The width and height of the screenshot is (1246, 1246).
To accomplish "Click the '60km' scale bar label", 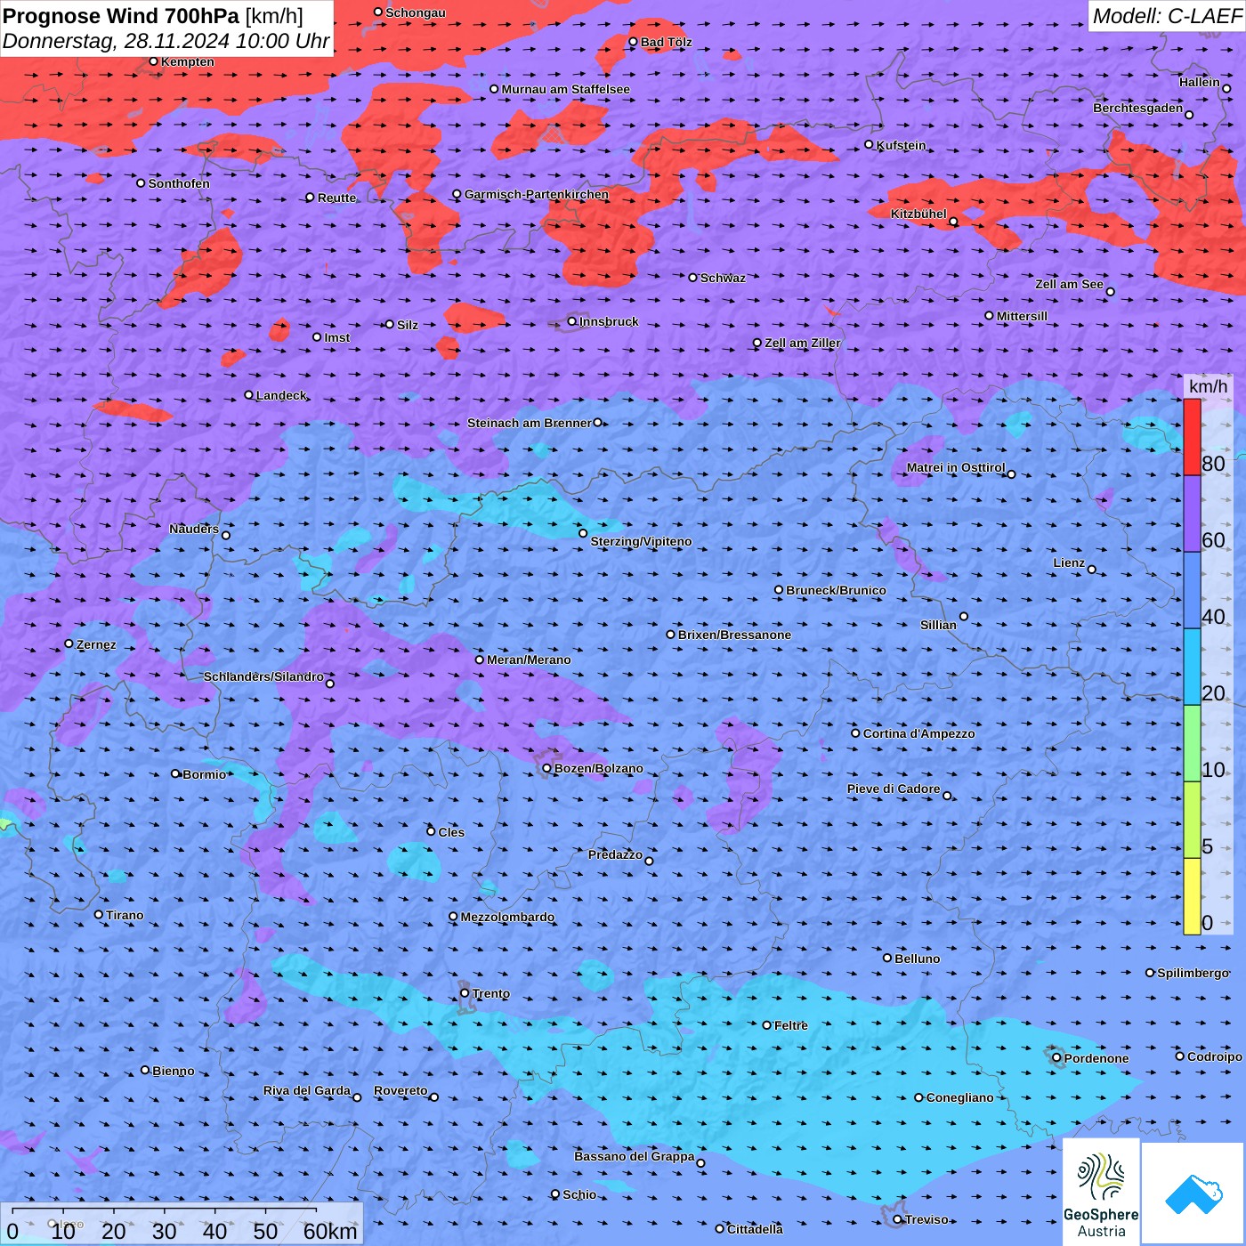I will 330,1231.
